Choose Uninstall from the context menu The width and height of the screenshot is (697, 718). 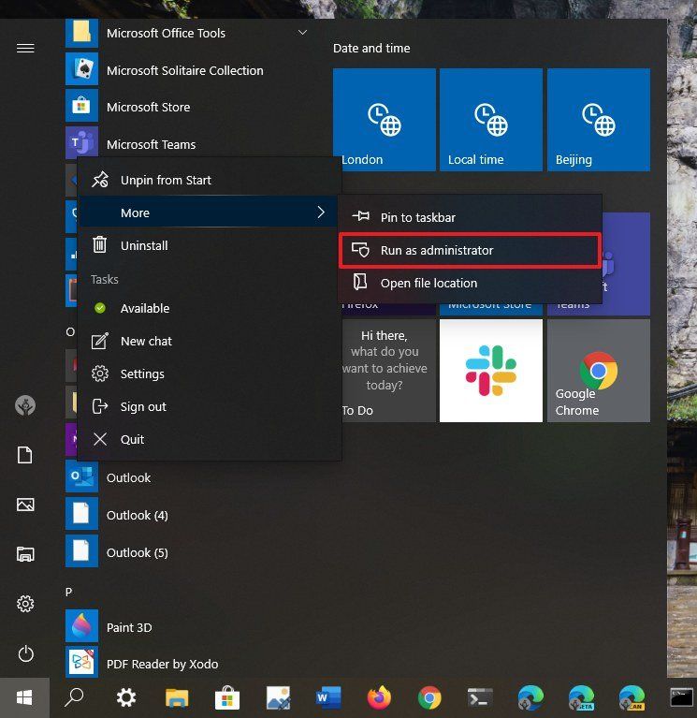(211, 245)
